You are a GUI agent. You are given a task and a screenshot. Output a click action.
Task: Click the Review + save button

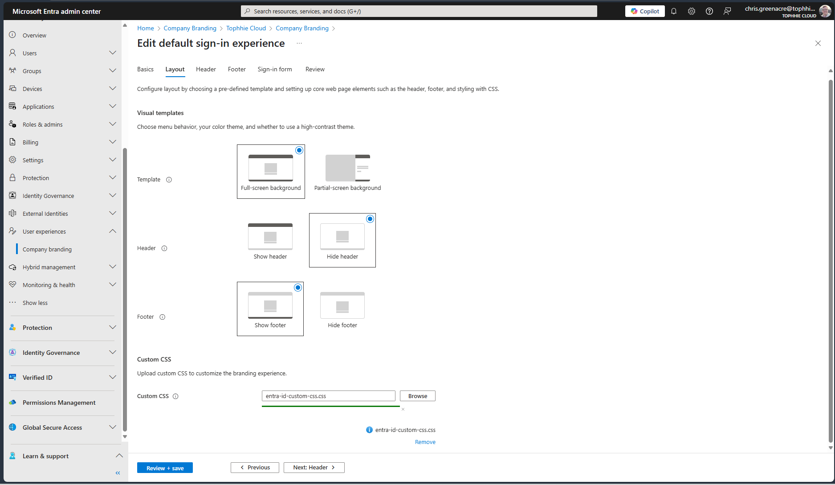click(x=165, y=468)
